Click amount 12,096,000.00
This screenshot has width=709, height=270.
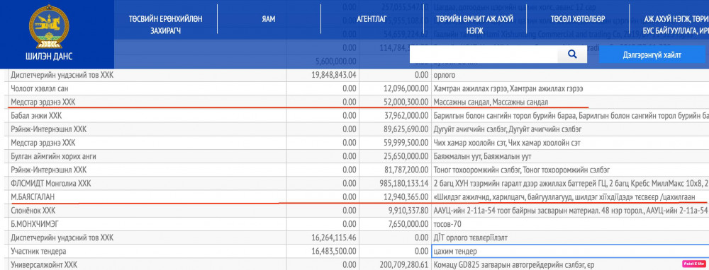tap(406, 89)
